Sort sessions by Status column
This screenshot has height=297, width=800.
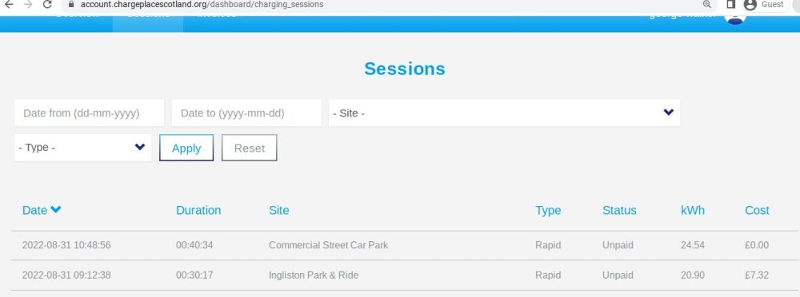619,211
